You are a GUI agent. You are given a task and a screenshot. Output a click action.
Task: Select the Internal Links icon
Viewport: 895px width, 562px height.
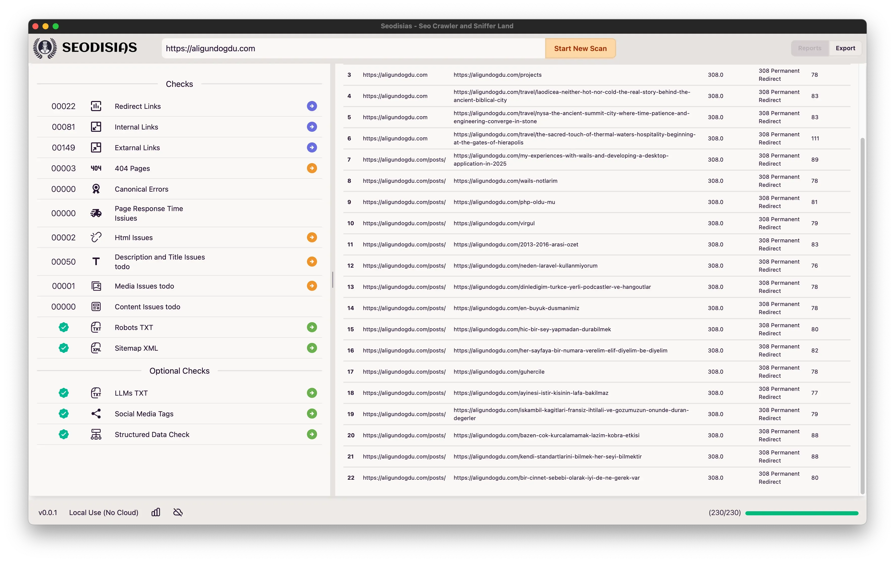96,126
